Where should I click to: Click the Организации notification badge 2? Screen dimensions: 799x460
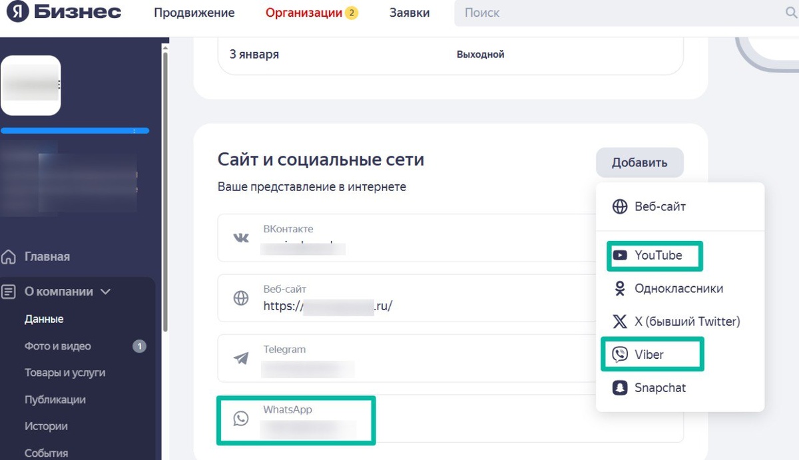pyautogui.click(x=352, y=13)
